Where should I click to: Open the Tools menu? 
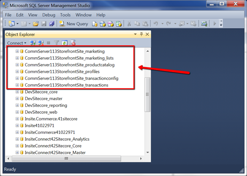coord(65,15)
